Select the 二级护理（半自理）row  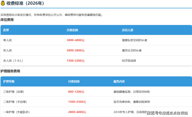[x=15, y=102]
